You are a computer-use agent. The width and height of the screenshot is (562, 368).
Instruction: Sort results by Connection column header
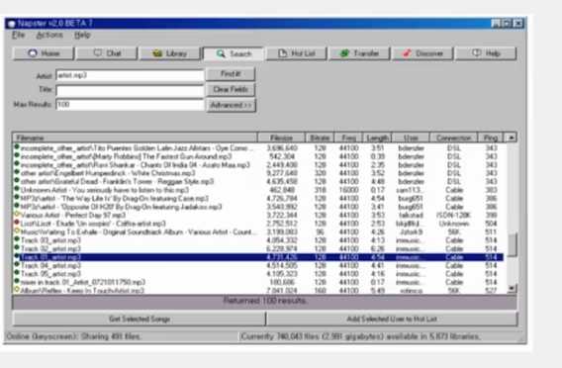tap(454, 138)
